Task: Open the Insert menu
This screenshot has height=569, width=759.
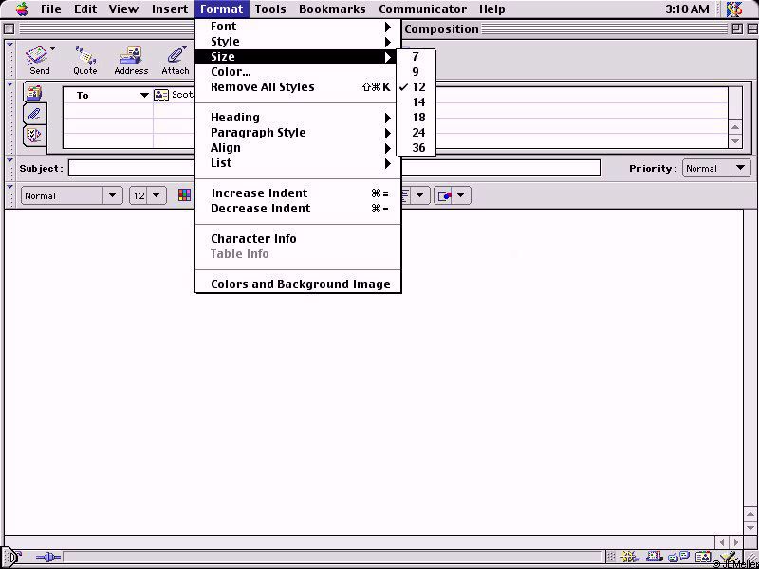Action: click(x=170, y=9)
